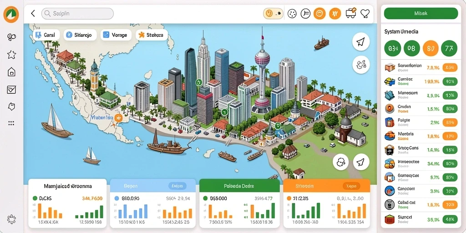Click the orange badge in Palgte row

pyautogui.click(x=450, y=122)
